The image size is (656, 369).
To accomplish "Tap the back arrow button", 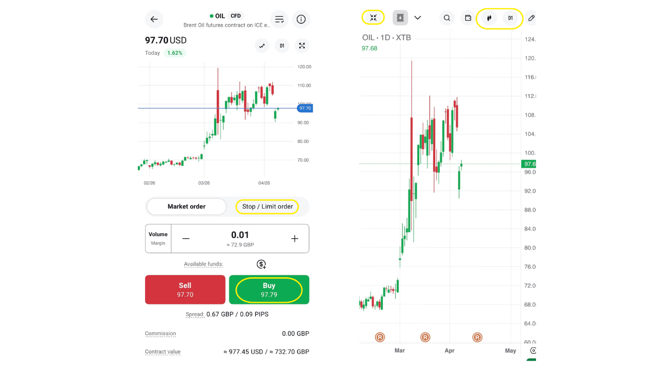I will (154, 19).
